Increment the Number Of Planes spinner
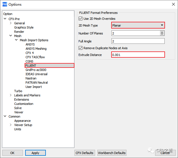This screenshot has height=158, width=178. pos(162,32)
